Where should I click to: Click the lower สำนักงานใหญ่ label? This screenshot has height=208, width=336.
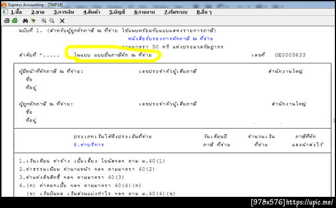click(x=288, y=104)
